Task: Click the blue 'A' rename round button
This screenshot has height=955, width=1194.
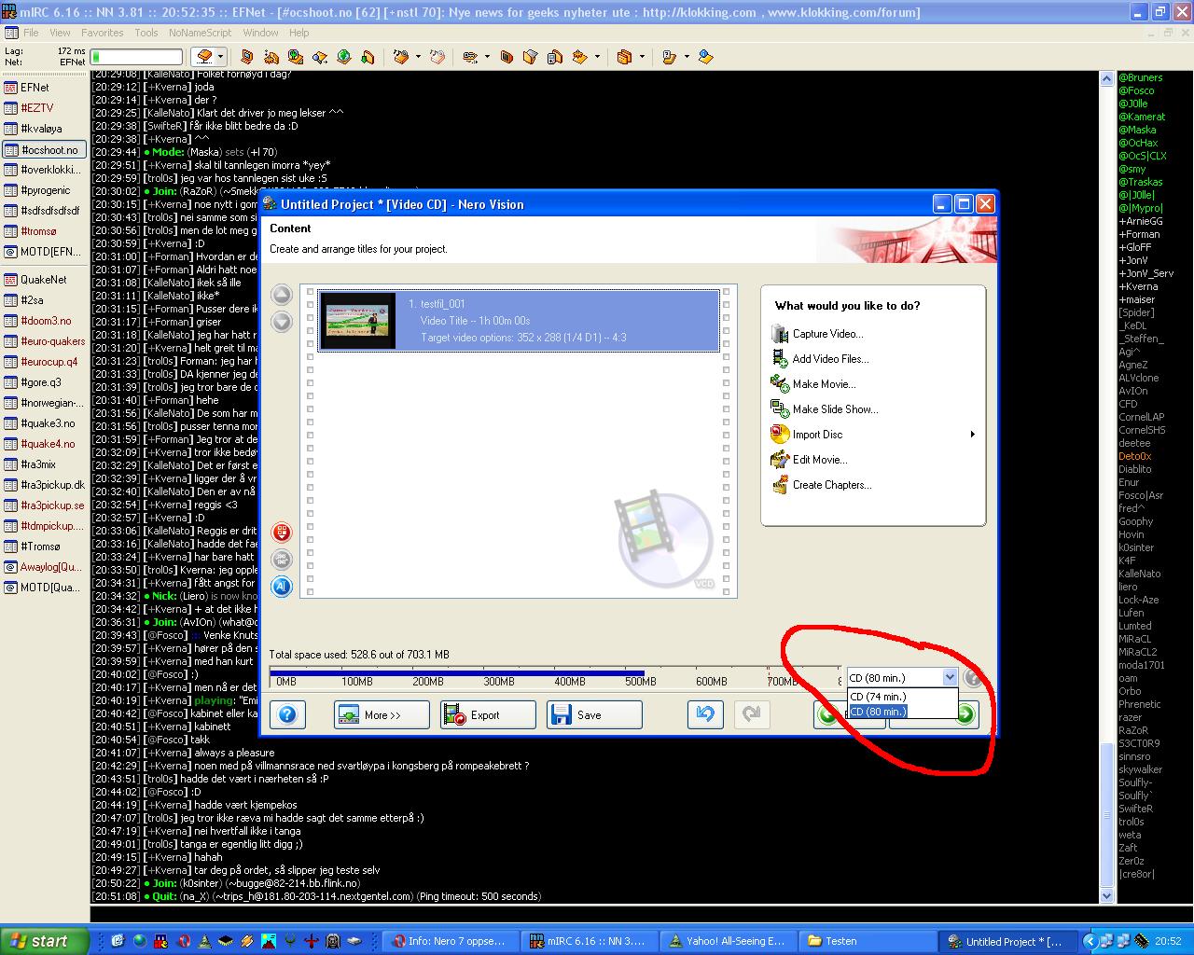Action: click(282, 586)
